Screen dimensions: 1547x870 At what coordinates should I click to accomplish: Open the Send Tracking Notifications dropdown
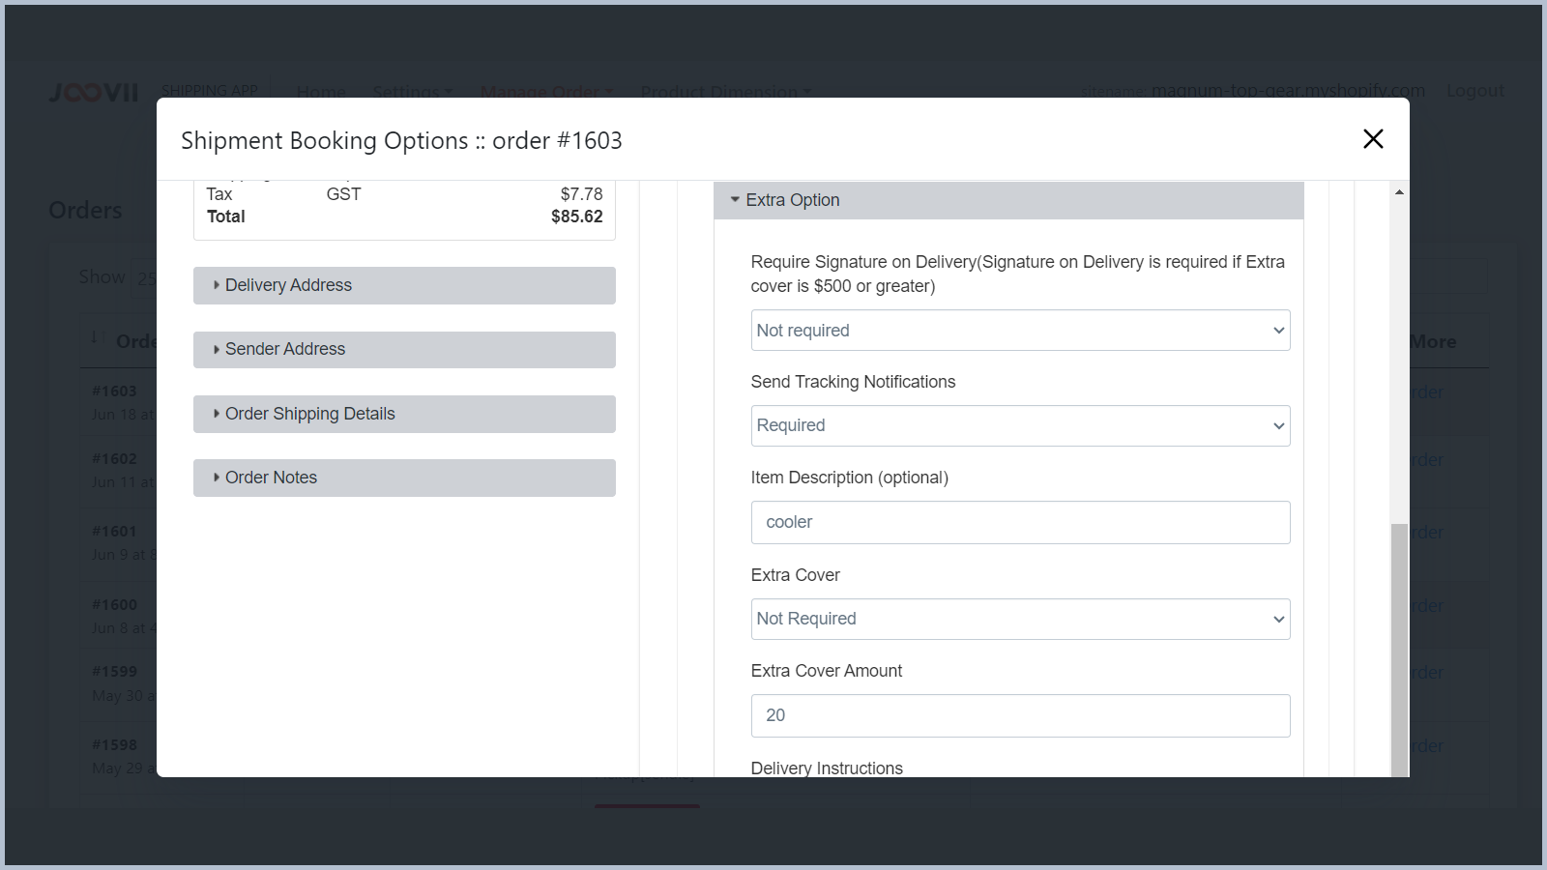click(x=1019, y=426)
